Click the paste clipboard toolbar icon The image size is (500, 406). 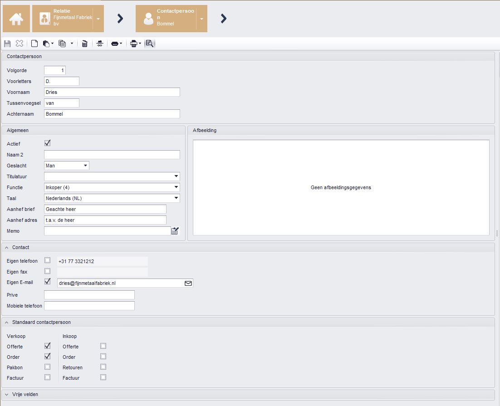click(x=46, y=44)
